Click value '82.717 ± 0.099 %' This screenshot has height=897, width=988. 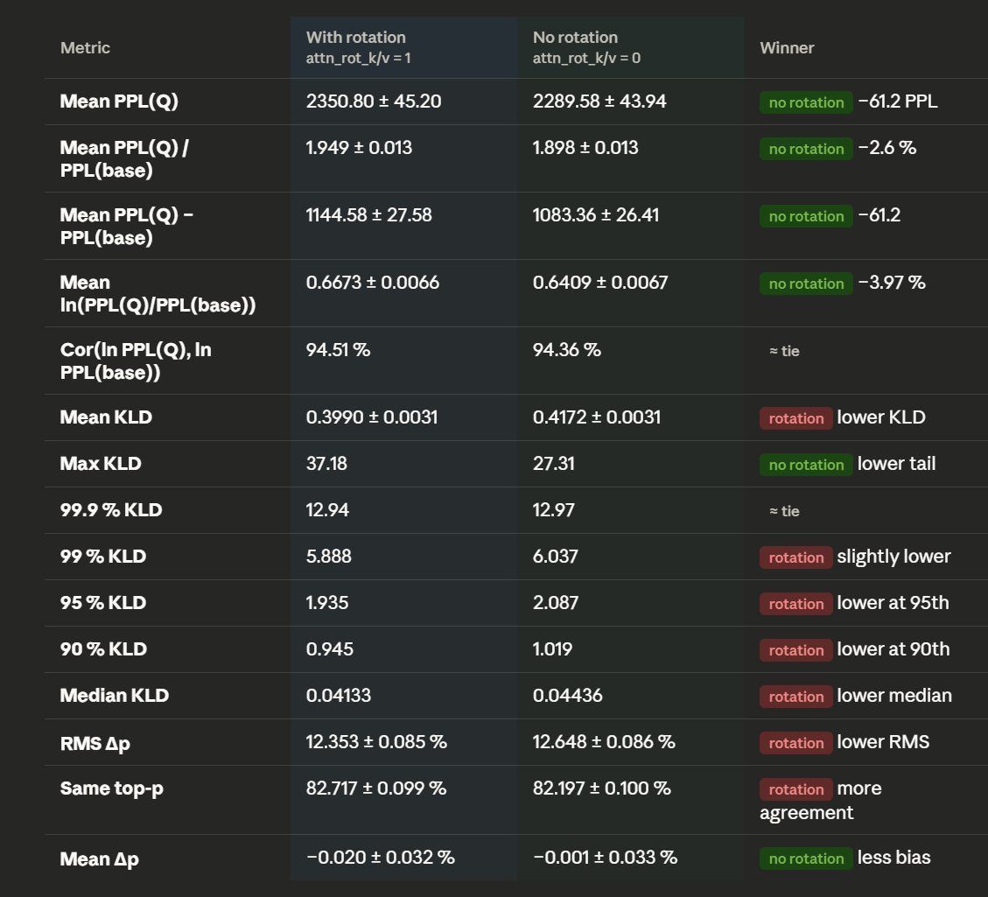pyautogui.click(x=376, y=788)
